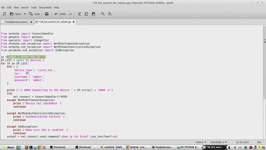The image size is (266, 150).
Task: Click 'net_connect = ConnectHandler(**RTR)' line
Action: tap(40, 97)
